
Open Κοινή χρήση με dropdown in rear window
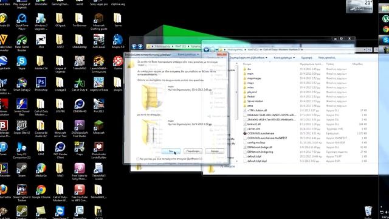(188, 54)
